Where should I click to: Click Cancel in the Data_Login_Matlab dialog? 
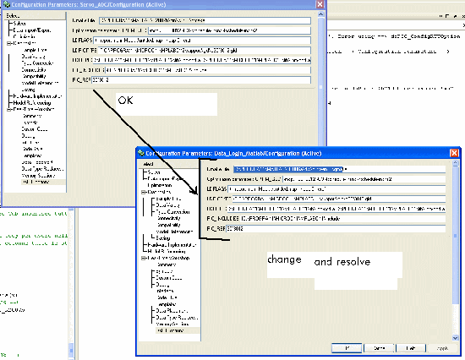[x=379, y=348]
